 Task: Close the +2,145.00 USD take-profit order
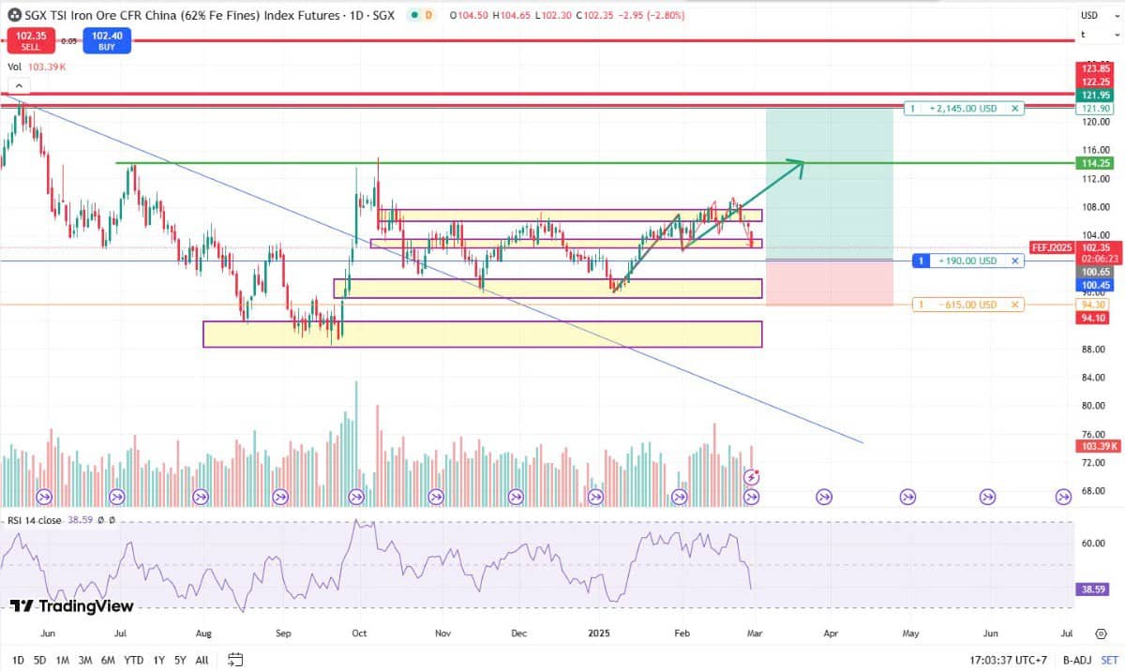1014,109
